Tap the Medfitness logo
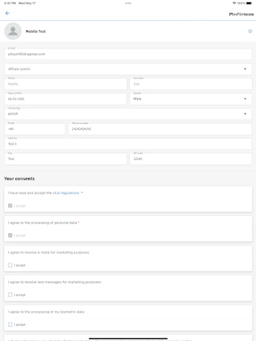The height and width of the screenshot is (341, 256). click(x=241, y=14)
